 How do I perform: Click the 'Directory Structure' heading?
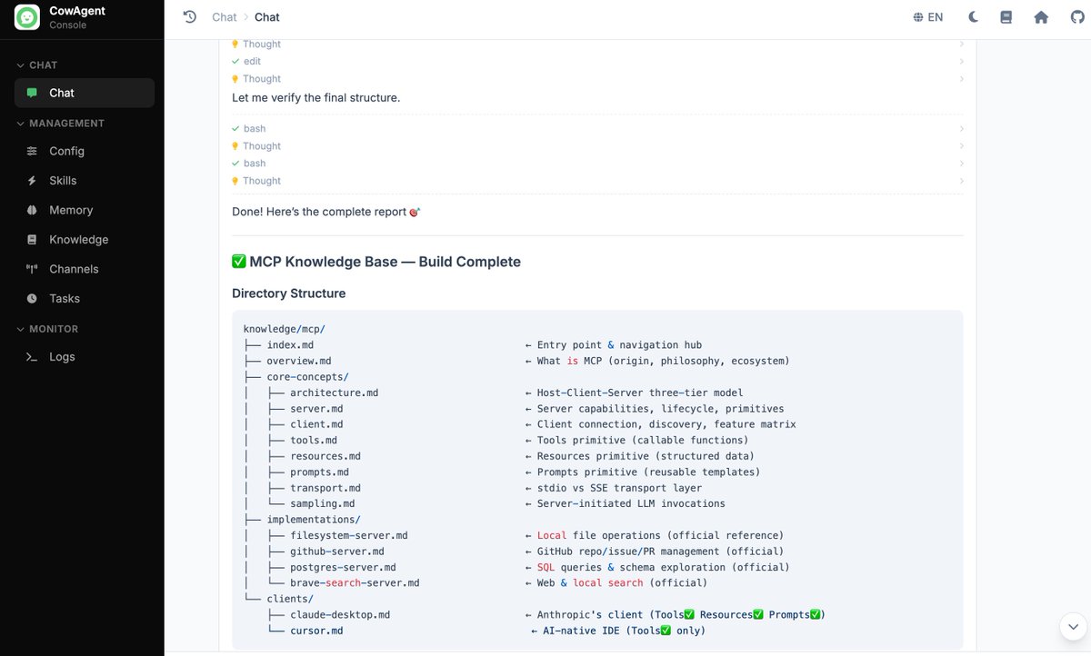pyautogui.click(x=288, y=293)
